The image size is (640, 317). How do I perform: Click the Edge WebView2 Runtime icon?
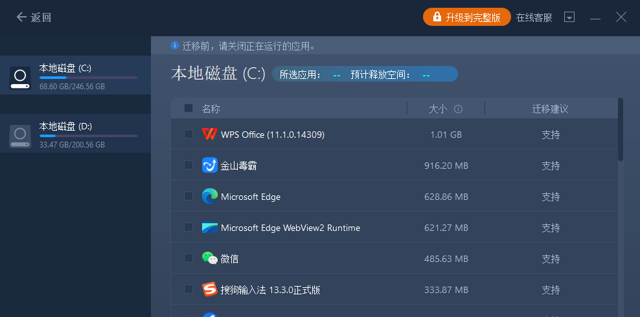pyautogui.click(x=209, y=227)
